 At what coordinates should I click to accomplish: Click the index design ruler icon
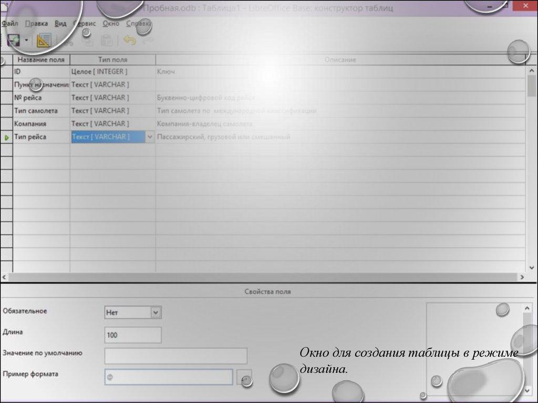44,40
